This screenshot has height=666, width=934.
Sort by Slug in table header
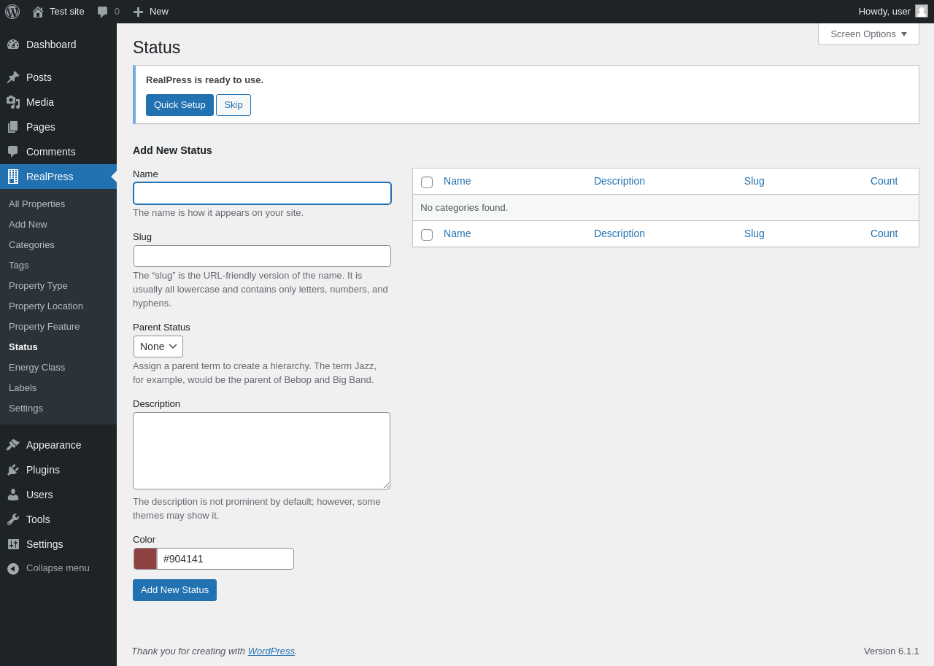point(754,181)
